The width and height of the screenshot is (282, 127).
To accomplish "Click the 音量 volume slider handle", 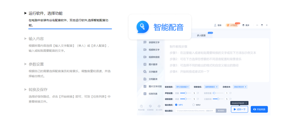I will [186, 93].
